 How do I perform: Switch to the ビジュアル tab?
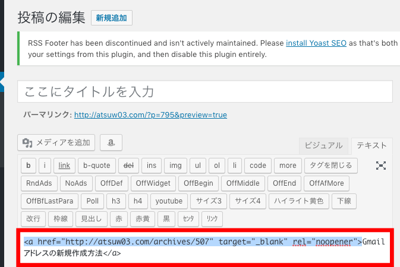click(323, 145)
